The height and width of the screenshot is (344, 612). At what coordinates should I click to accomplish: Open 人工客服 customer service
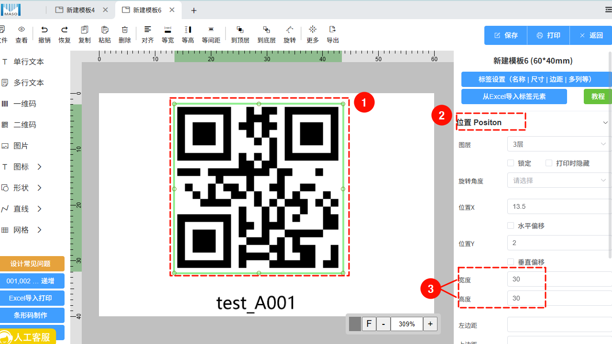pos(28,337)
